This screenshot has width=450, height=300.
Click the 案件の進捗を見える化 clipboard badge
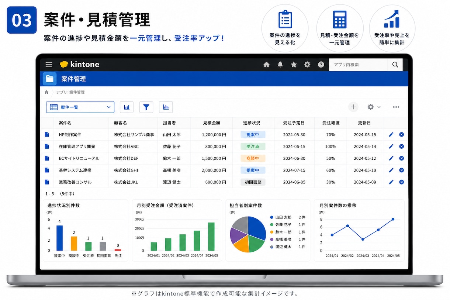[x=285, y=28]
